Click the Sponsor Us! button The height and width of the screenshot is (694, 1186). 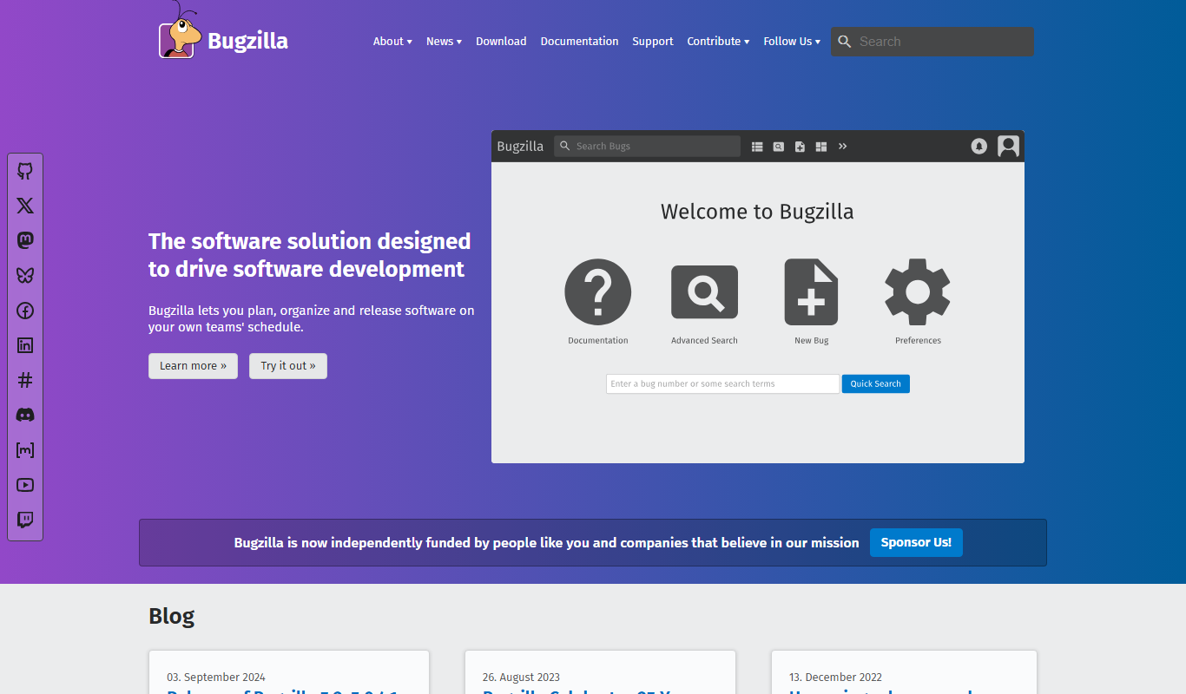(x=916, y=542)
